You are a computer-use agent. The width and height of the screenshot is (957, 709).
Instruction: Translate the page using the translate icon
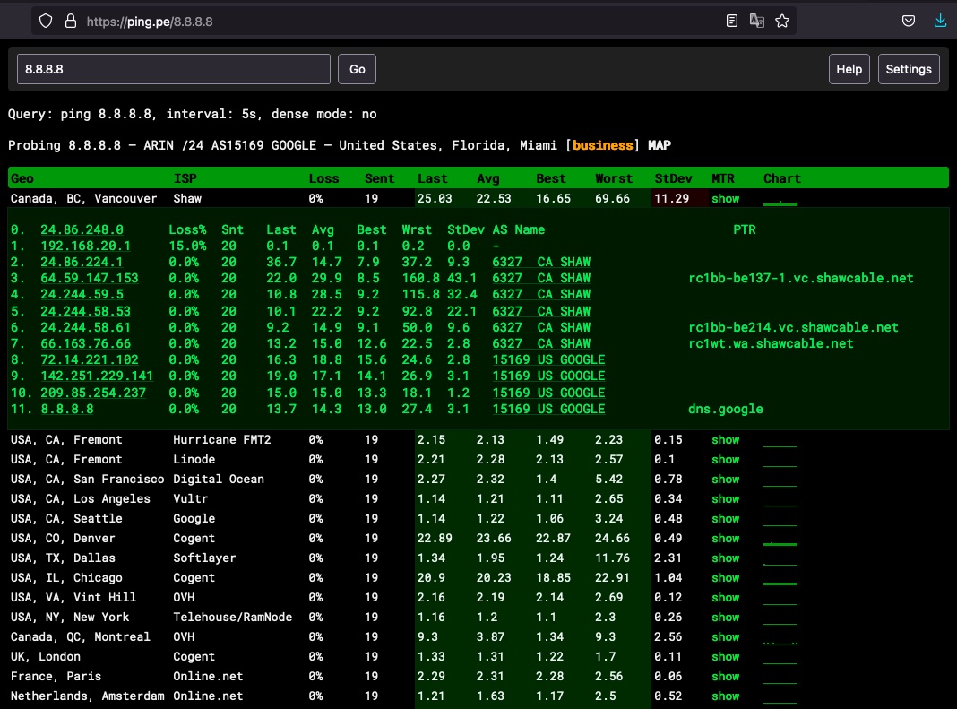[757, 20]
